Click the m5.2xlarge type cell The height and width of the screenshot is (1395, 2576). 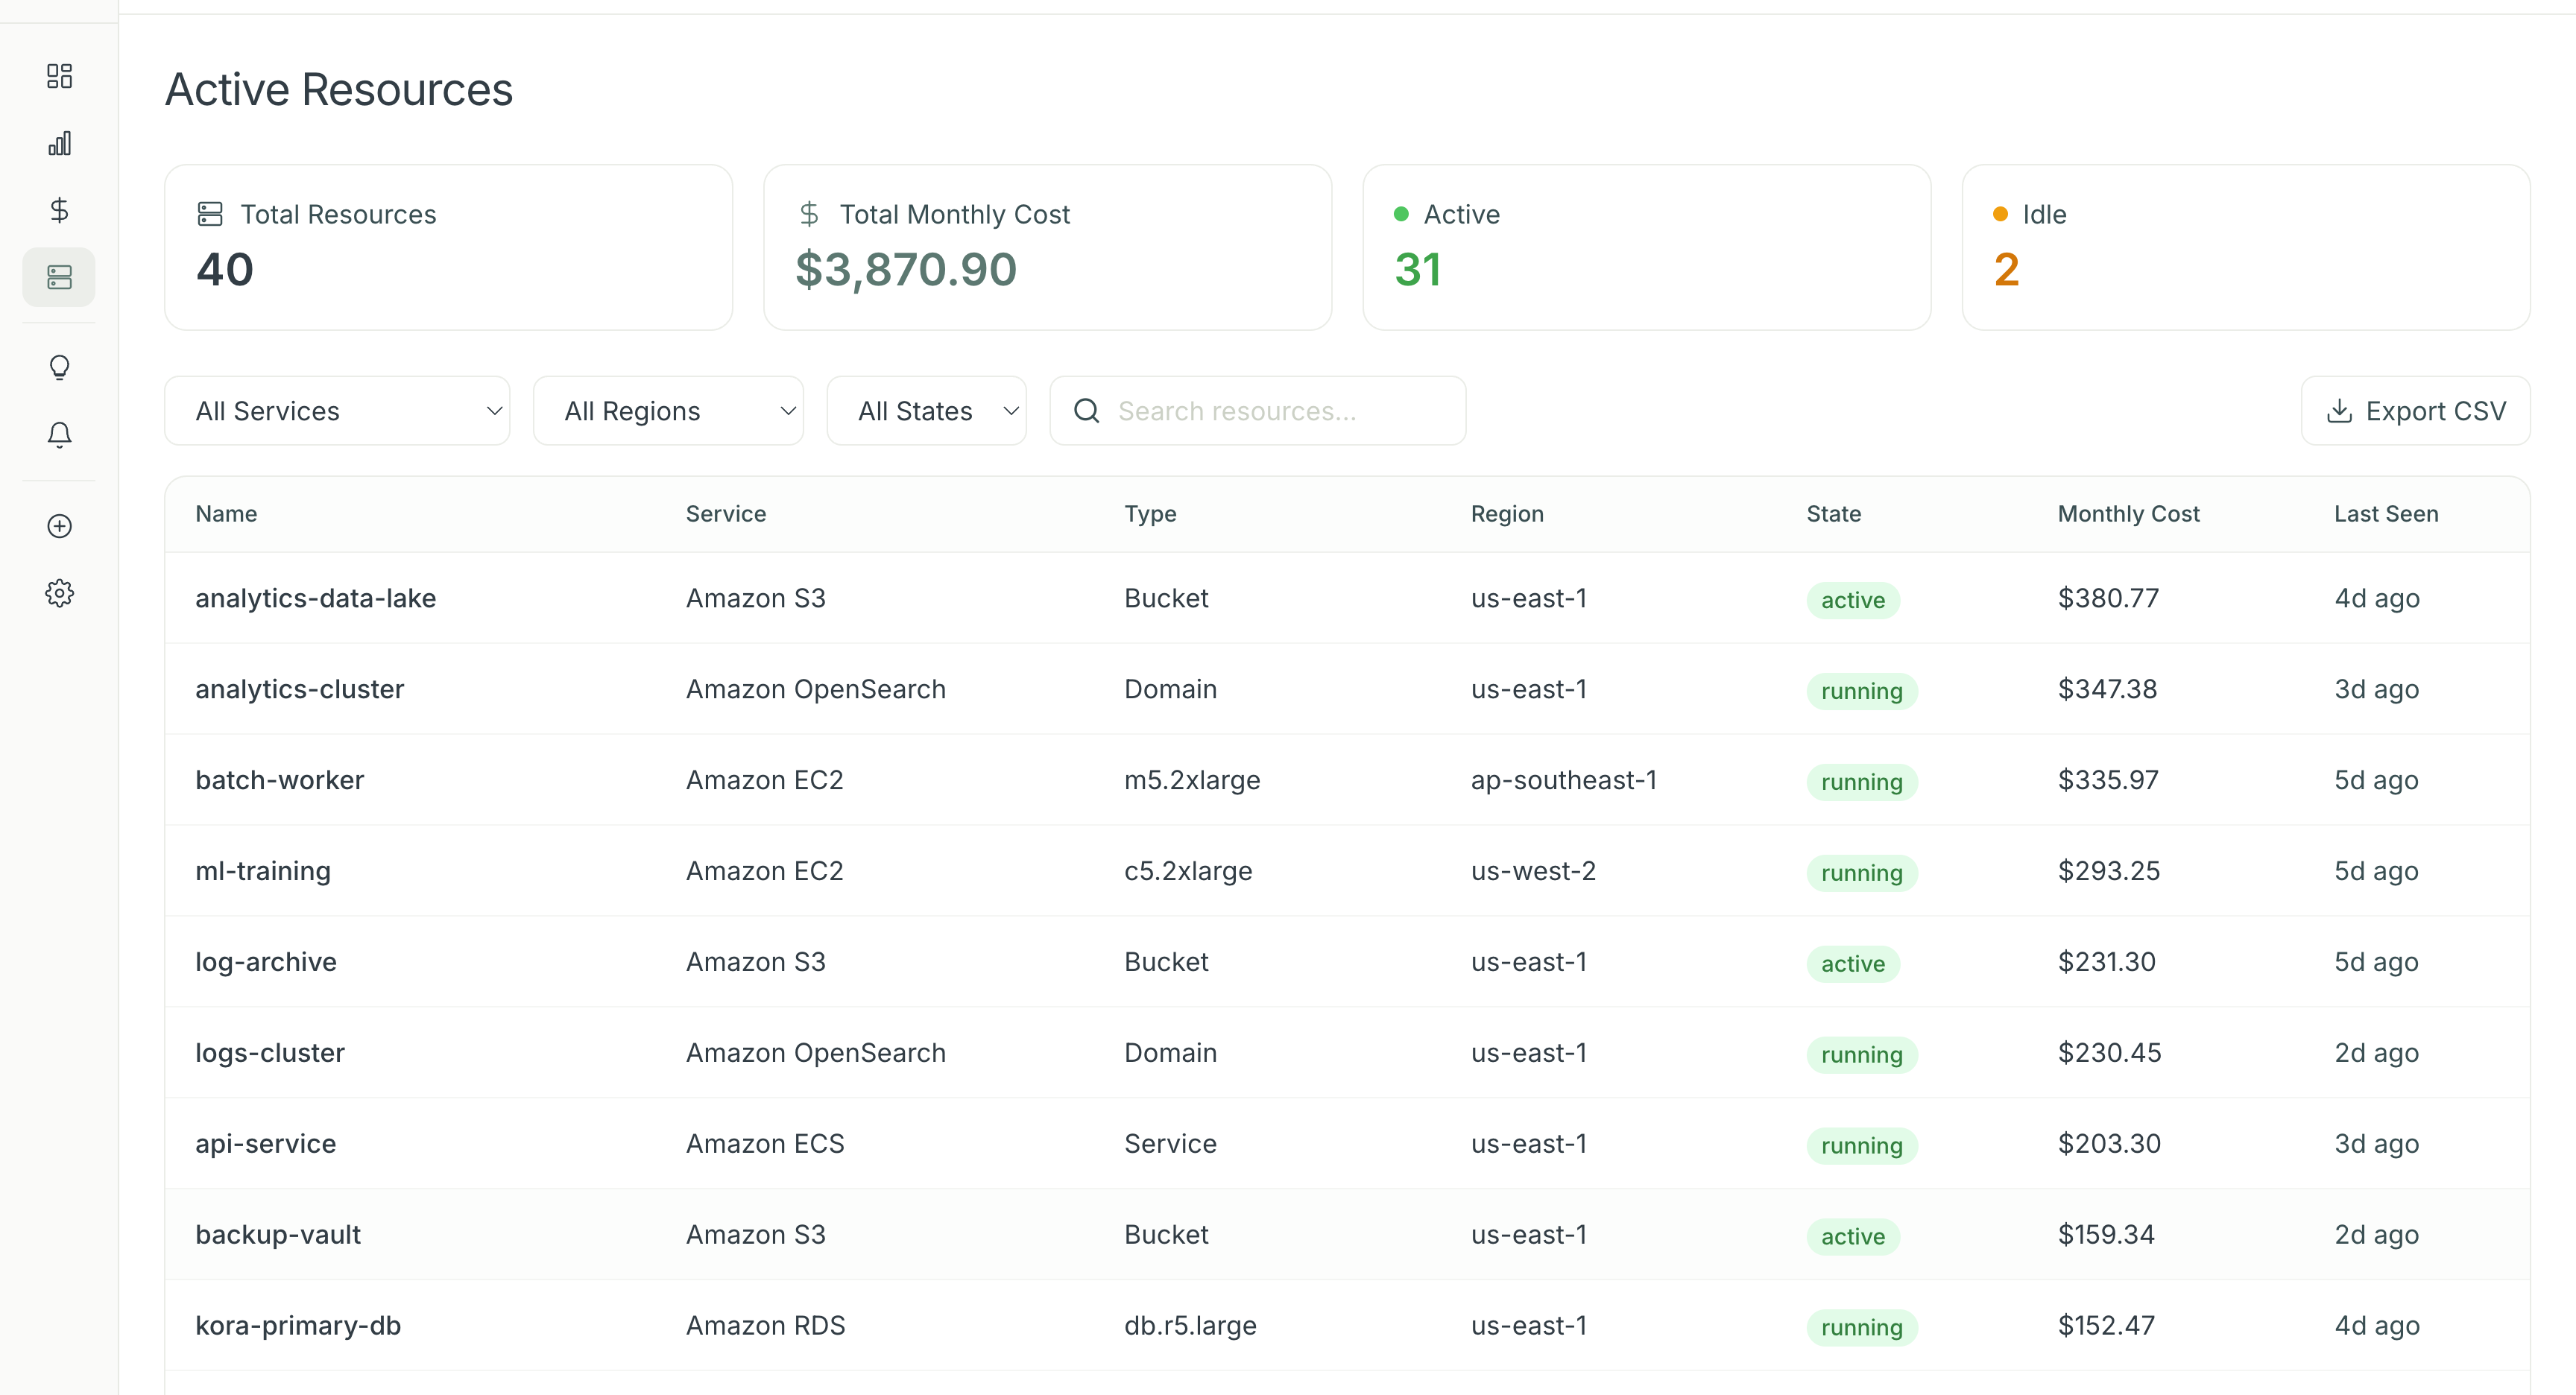pos(1192,780)
